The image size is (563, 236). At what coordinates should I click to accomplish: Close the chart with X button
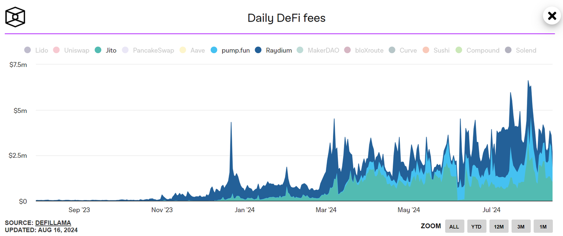pos(552,16)
